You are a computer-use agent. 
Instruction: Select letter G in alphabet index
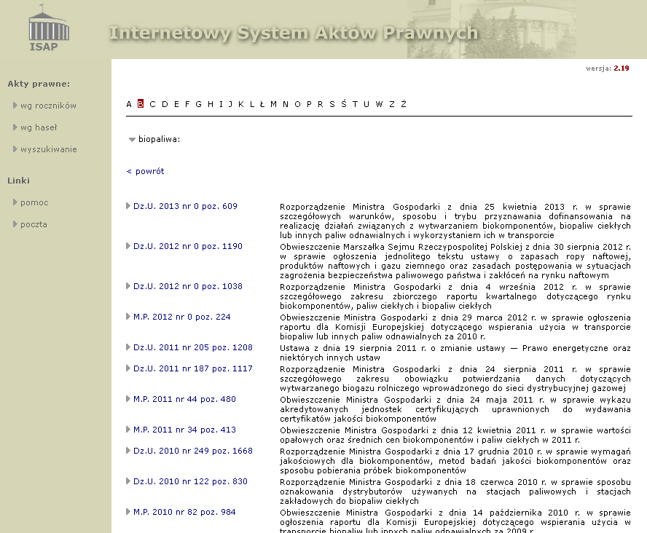click(198, 104)
